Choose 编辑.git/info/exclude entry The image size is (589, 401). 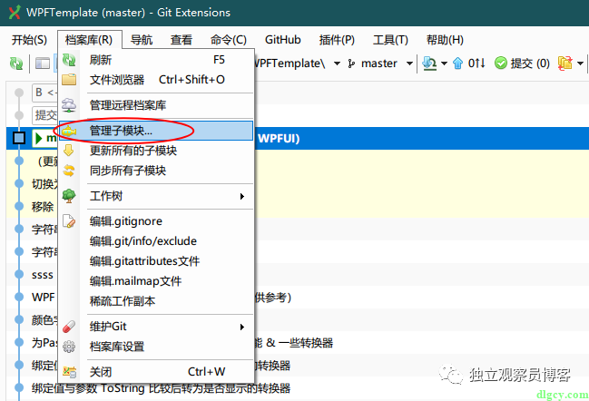156,241
